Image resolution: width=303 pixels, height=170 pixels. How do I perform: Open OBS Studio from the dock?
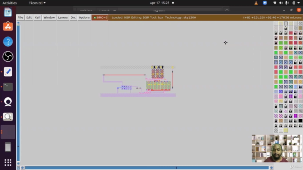pyautogui.click(x=8, y=57)
